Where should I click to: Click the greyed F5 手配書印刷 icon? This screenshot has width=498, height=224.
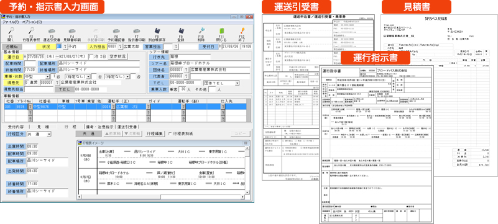point(96,32)
